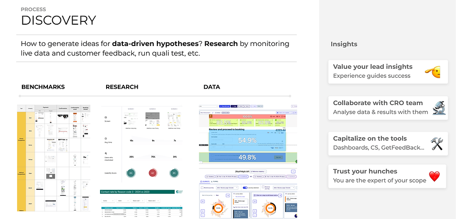Open the Collaborate with CRO team card
Image resolution: width=456 pixels, height=219 pixels.
coord(388,108)
